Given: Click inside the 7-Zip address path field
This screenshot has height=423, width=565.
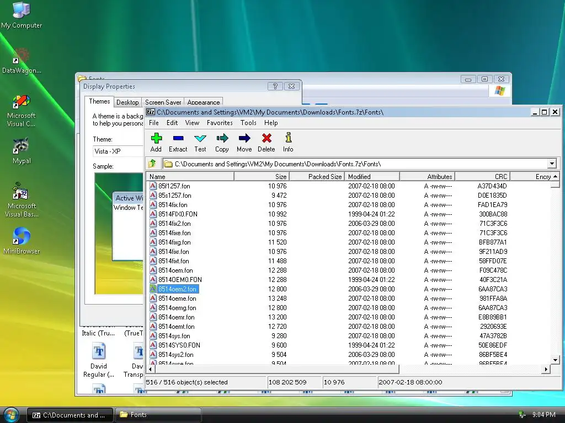Looking at the screenshot, I should tap(355, 164).
